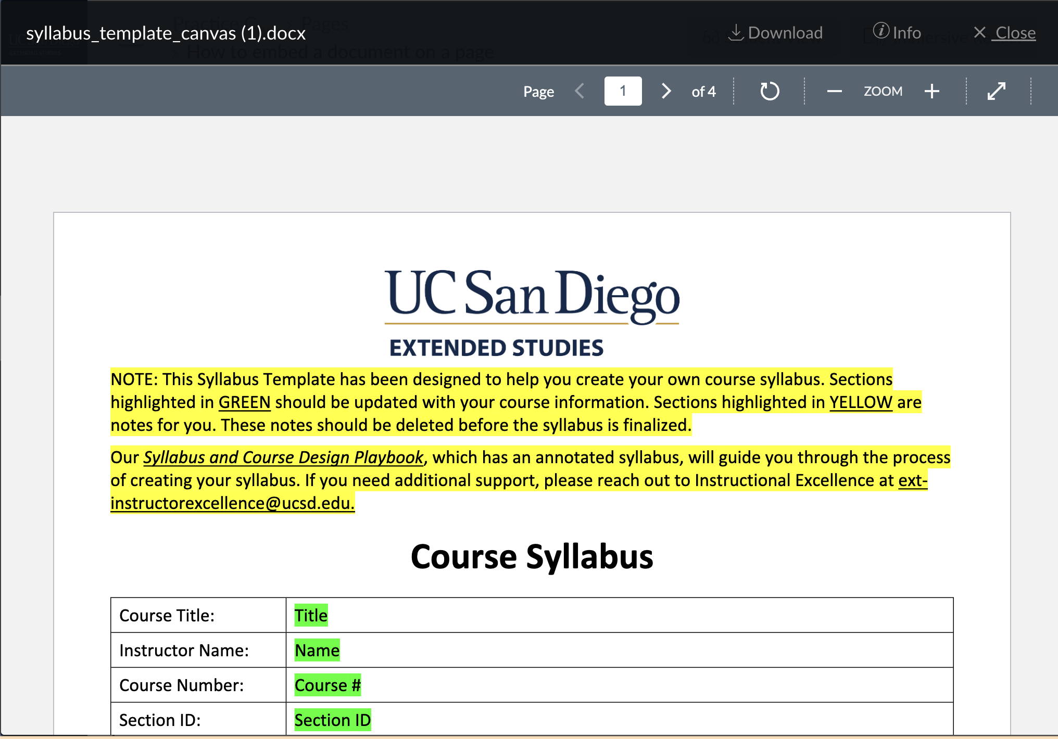Close the document preview

[x=1004, y=33]
